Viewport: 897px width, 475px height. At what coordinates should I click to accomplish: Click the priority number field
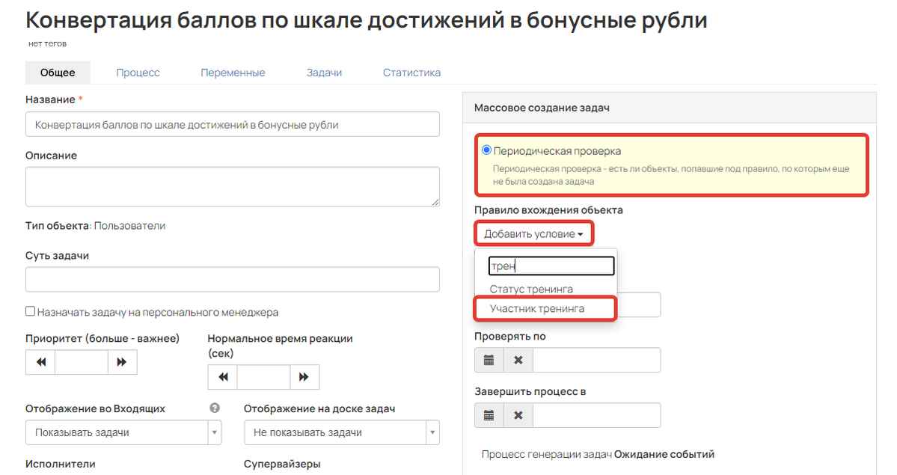coord(82,362)
